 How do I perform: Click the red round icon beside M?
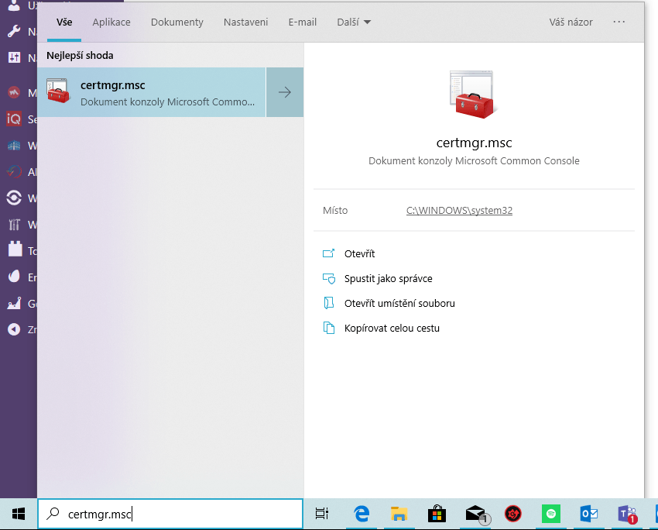[14, 93]
